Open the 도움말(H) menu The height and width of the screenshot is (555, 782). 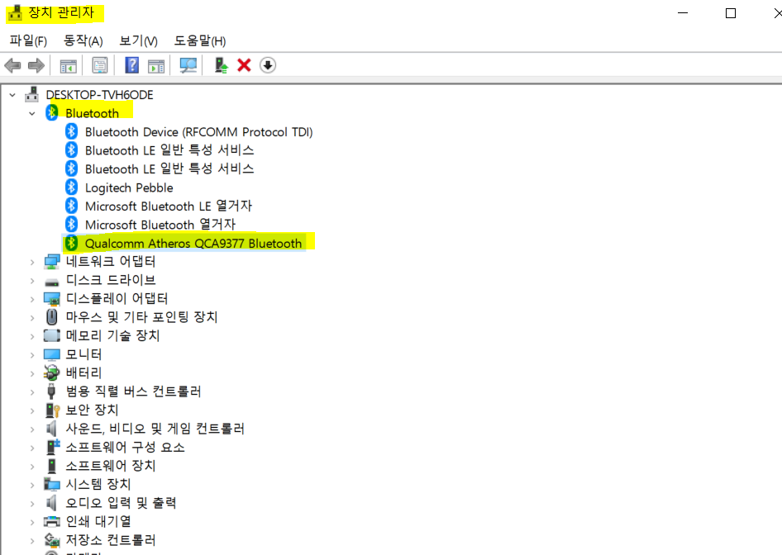[x=200, y=40]
